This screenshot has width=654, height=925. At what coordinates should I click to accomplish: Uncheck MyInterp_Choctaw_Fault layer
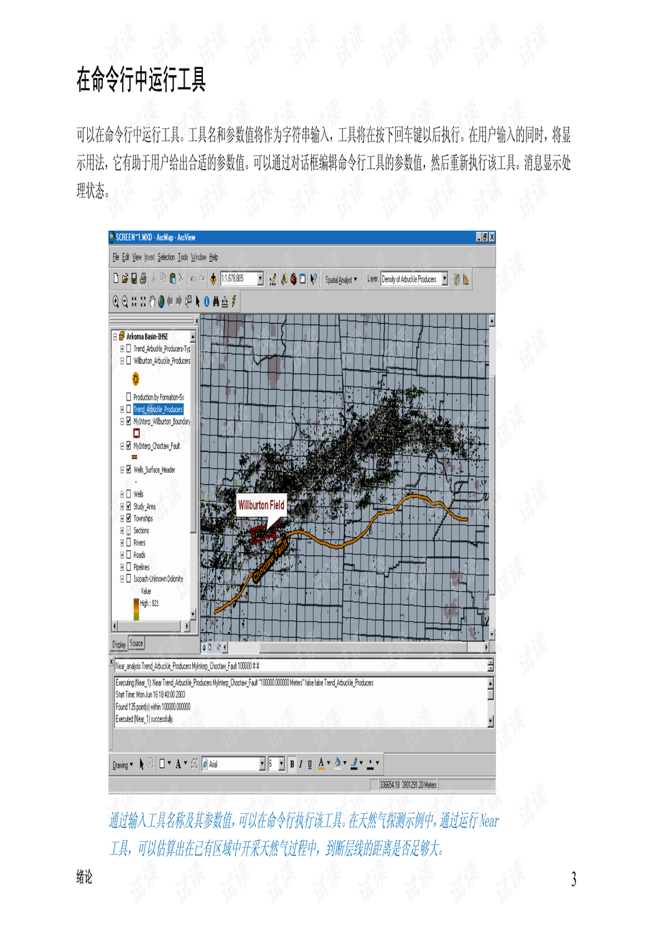(x=128, y=446)
